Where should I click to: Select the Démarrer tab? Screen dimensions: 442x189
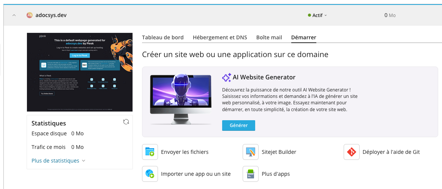point(303,37)
